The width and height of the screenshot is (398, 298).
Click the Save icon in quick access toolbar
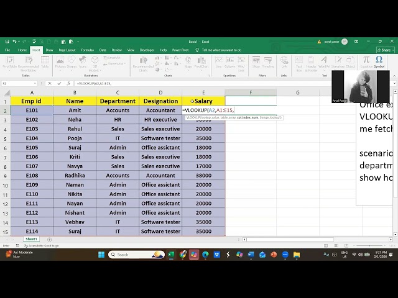pyautogui.click(x=7, y=42)
